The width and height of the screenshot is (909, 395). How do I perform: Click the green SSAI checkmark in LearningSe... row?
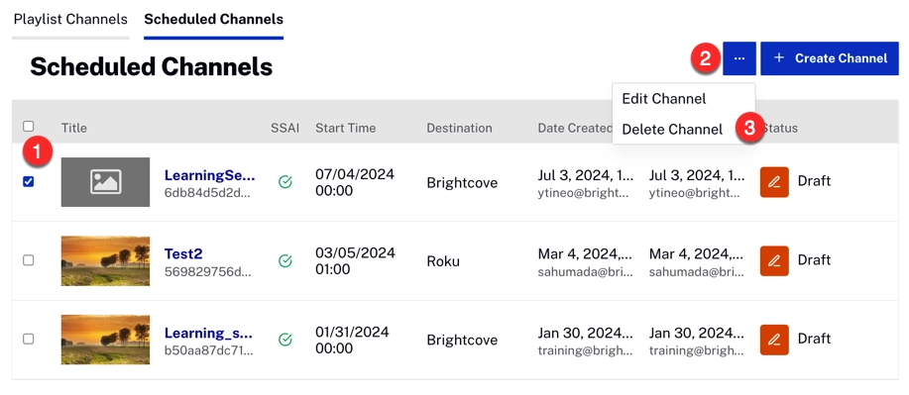tap(285, 182)
